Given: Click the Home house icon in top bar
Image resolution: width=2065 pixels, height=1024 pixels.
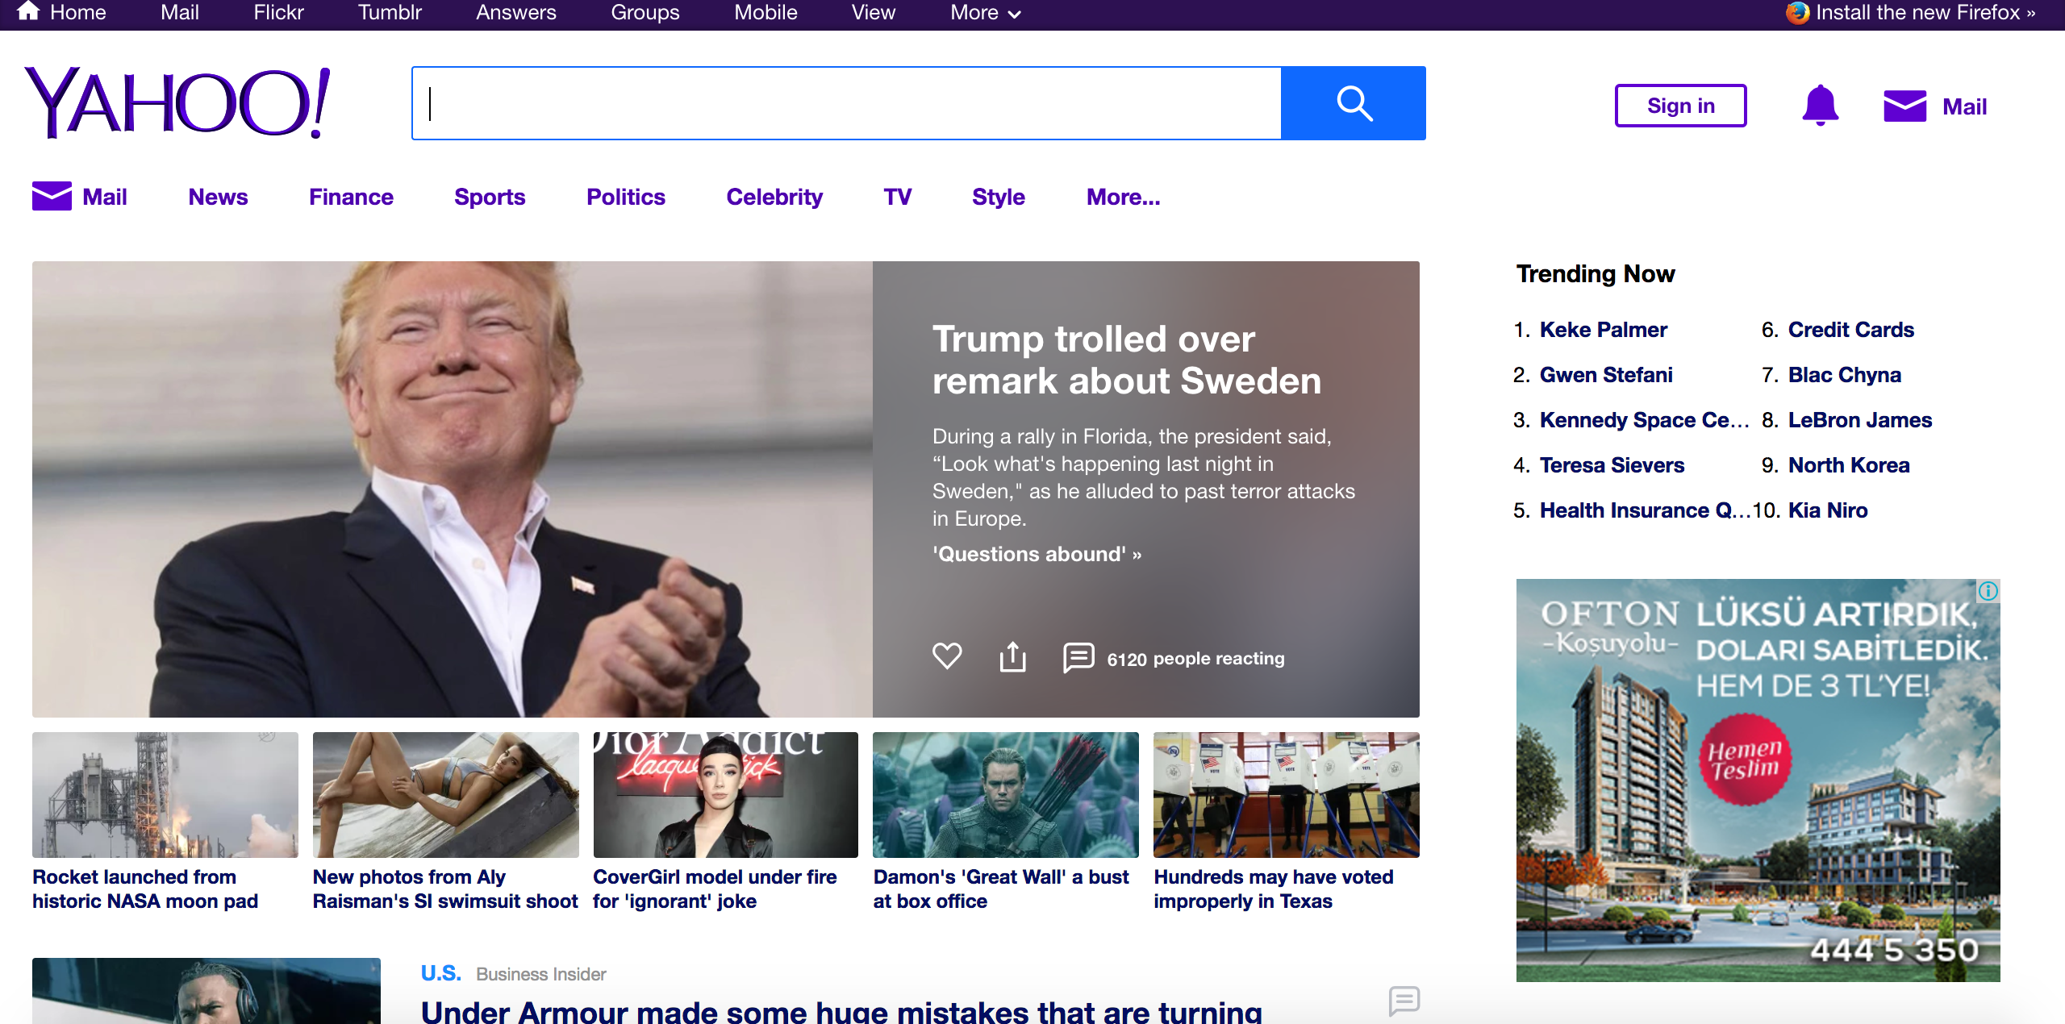Looking at the screenshot, I should tap(28, 11).
